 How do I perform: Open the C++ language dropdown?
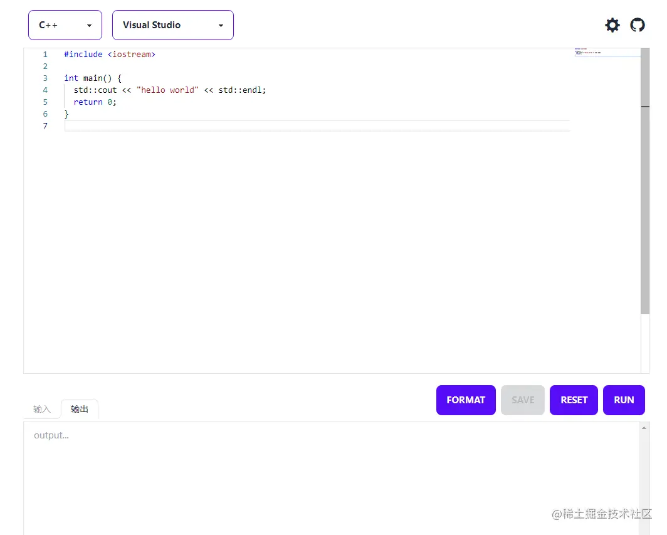tap(65, 25)
